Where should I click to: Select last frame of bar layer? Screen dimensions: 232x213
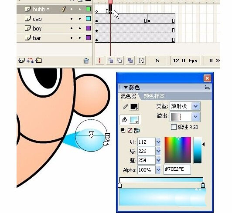point(173,40)
